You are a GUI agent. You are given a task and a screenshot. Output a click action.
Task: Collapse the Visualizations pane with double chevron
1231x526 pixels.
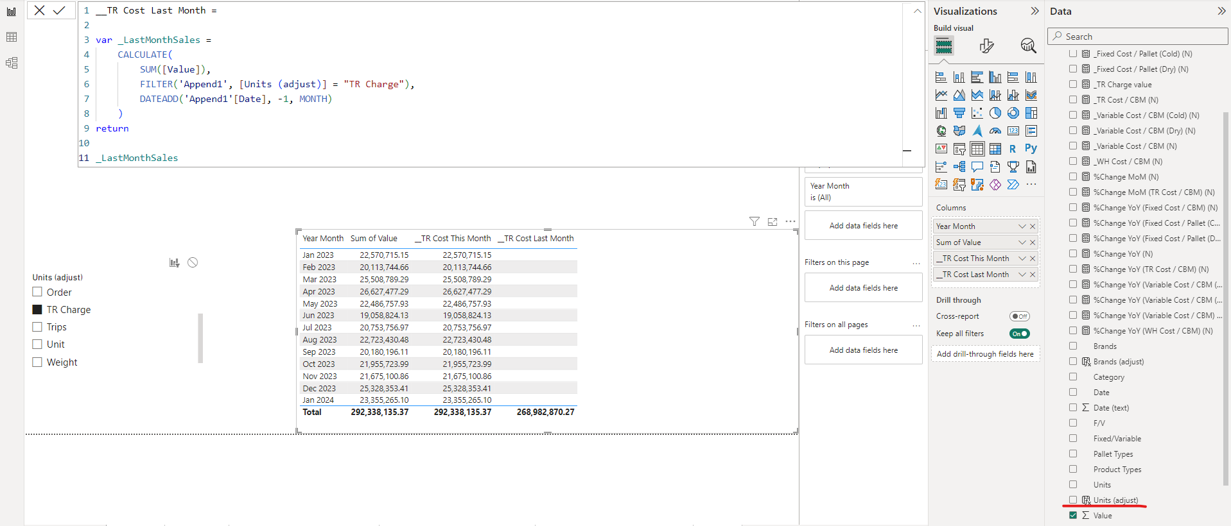[1035, 11]
